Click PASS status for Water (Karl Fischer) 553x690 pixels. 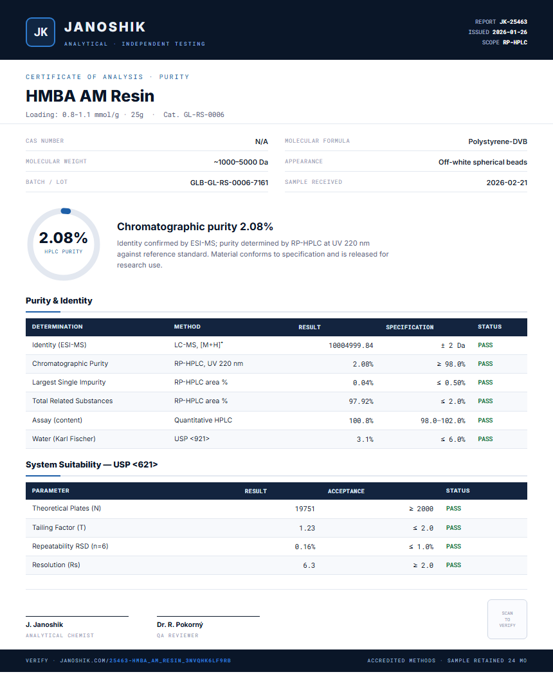pyautogui.click(x=485, y=439)
